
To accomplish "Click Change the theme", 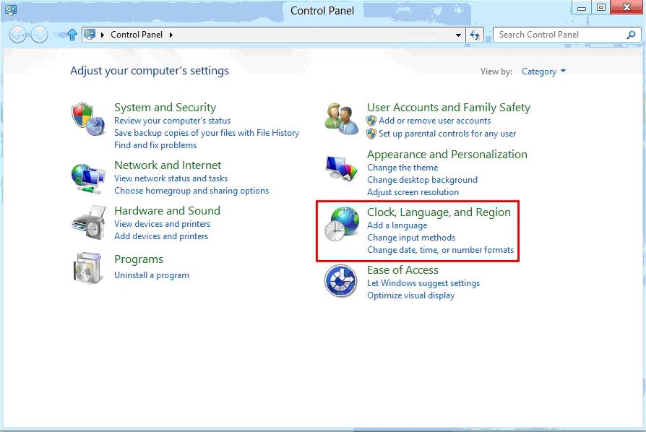I will (402, 168).
